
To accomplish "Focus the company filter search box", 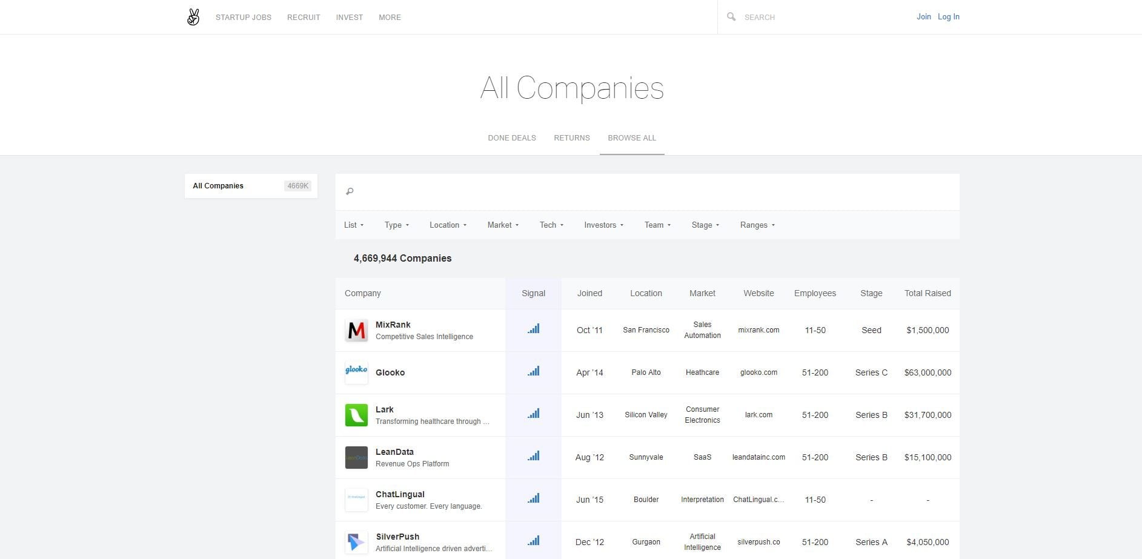I will tap(648, 192).
